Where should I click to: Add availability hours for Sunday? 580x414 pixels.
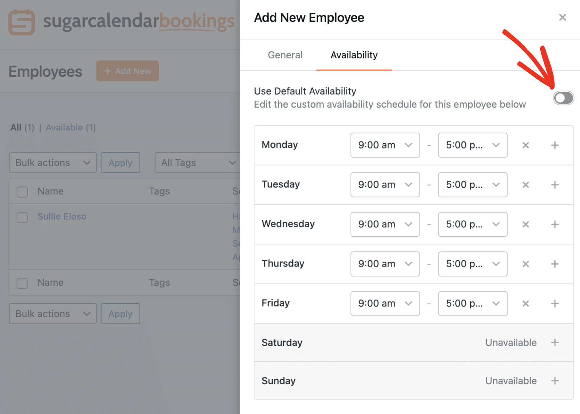point(554,381)
